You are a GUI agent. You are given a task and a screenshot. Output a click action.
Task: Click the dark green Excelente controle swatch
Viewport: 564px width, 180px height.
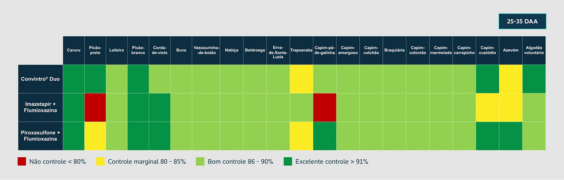287,162
